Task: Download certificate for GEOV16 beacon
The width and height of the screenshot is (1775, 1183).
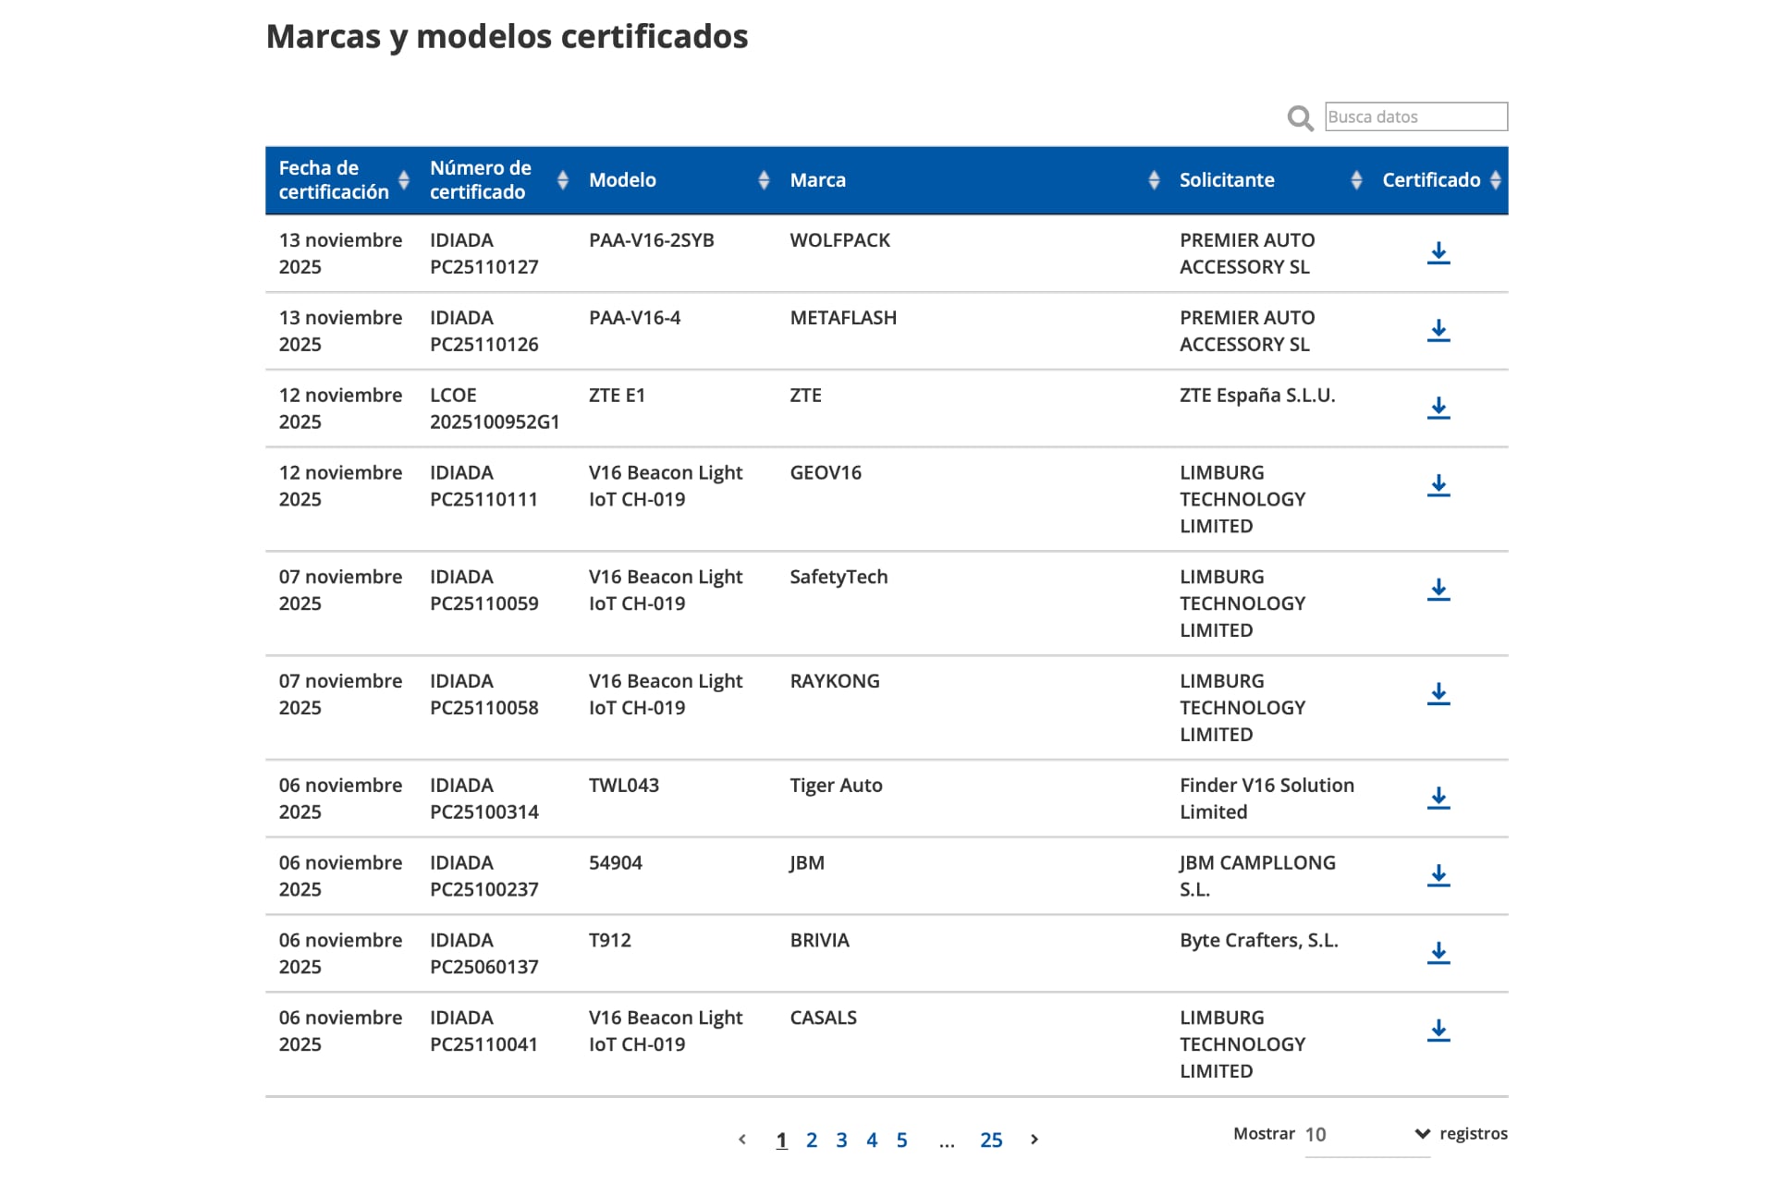Action: [1438, 485]
